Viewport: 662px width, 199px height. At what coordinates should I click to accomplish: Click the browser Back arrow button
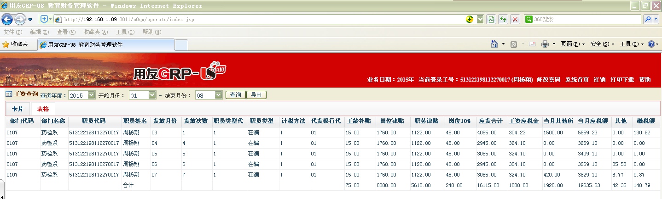pyautogui.click(x=7, y=19)
